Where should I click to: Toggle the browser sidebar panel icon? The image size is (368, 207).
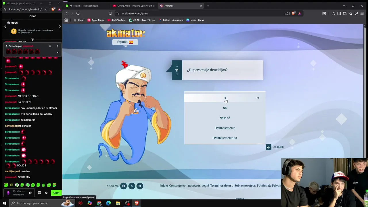click(339, 14)
